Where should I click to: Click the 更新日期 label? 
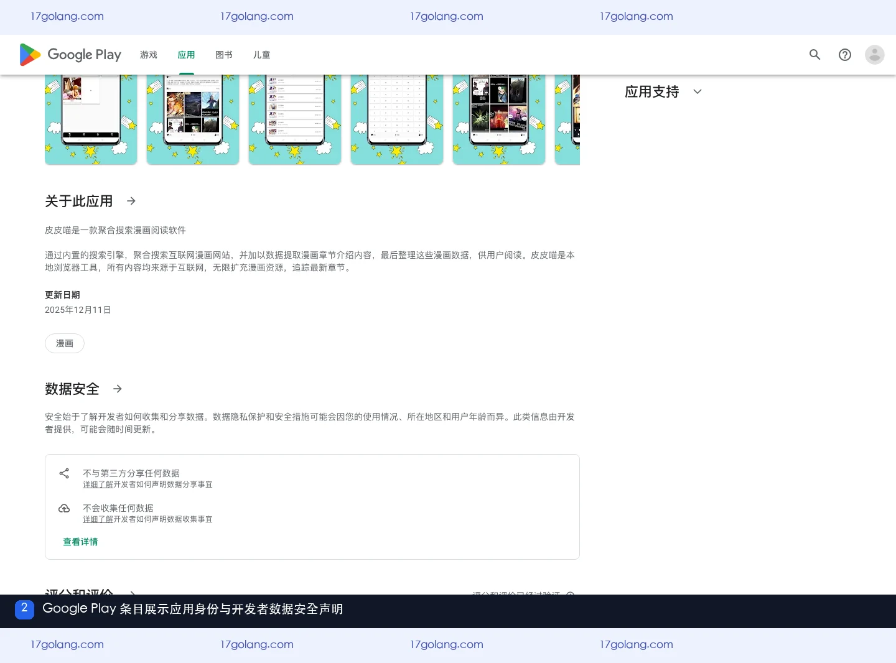coord(62,295)
